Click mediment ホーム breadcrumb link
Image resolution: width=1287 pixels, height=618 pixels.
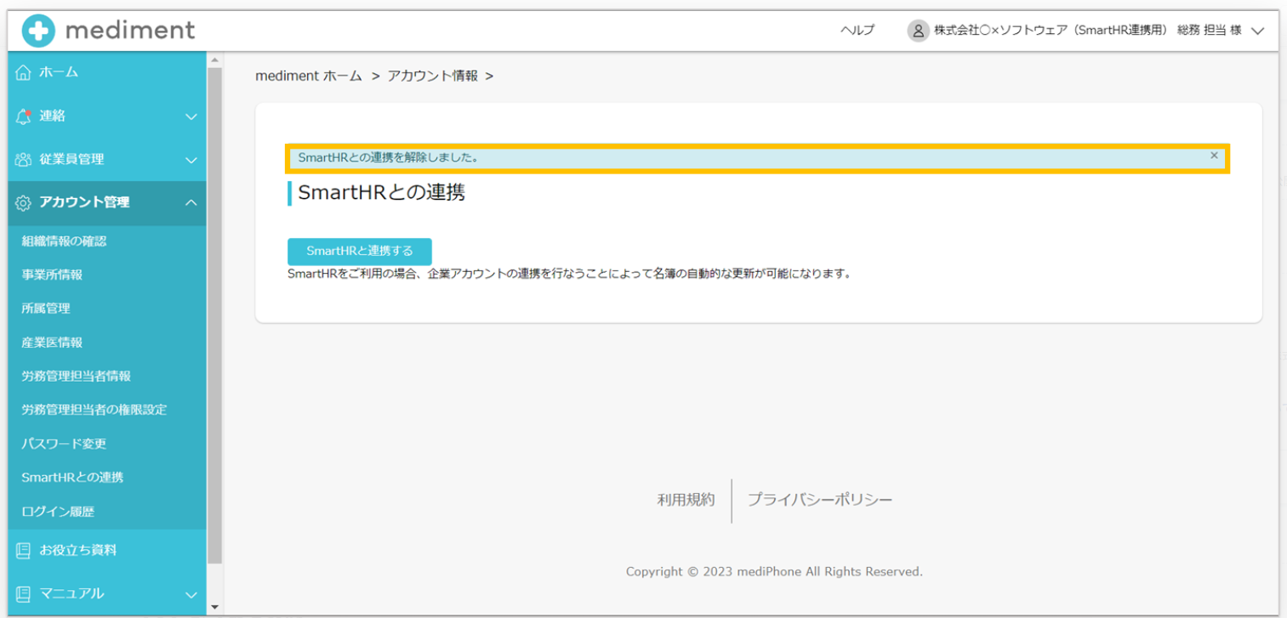(x=309, y=76)
